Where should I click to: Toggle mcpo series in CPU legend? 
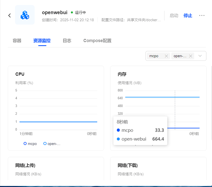pos(30,144)
